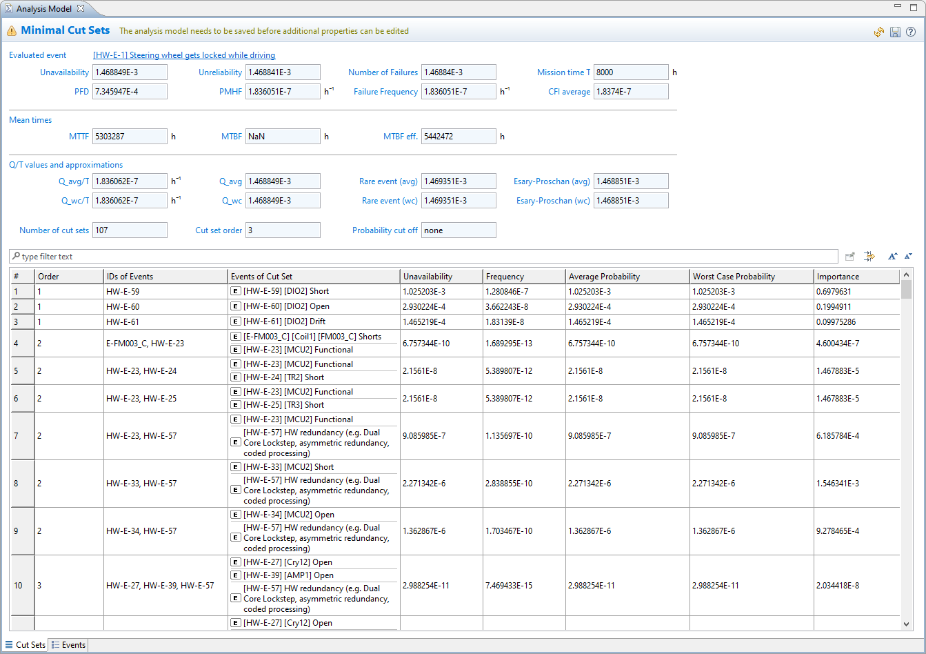Click the grayed pin/export icon beside filter
Screen dimensions: 926x654
click(x=850, y=256)
